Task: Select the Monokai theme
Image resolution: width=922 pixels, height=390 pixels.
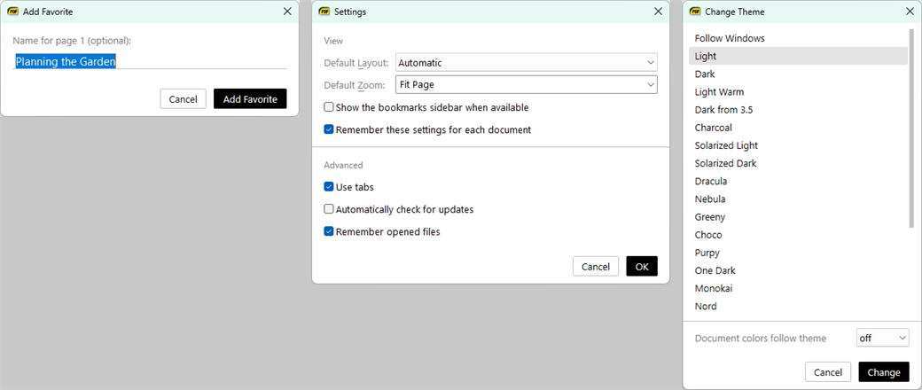Action: click(798, 288)
